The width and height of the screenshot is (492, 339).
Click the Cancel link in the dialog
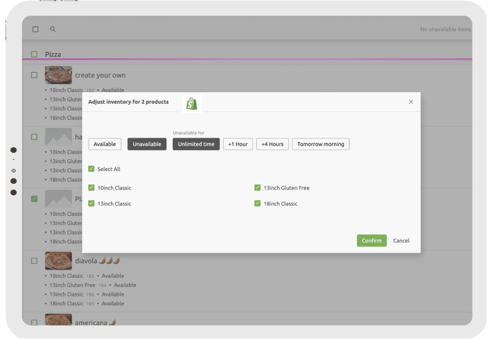401,240
